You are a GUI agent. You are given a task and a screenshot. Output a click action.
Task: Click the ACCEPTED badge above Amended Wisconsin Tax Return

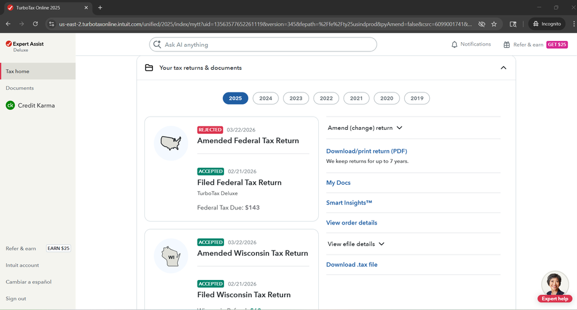tap(210, 242)
